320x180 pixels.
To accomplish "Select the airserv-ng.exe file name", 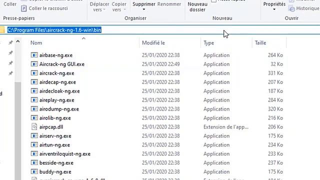I will pos(55,136).
